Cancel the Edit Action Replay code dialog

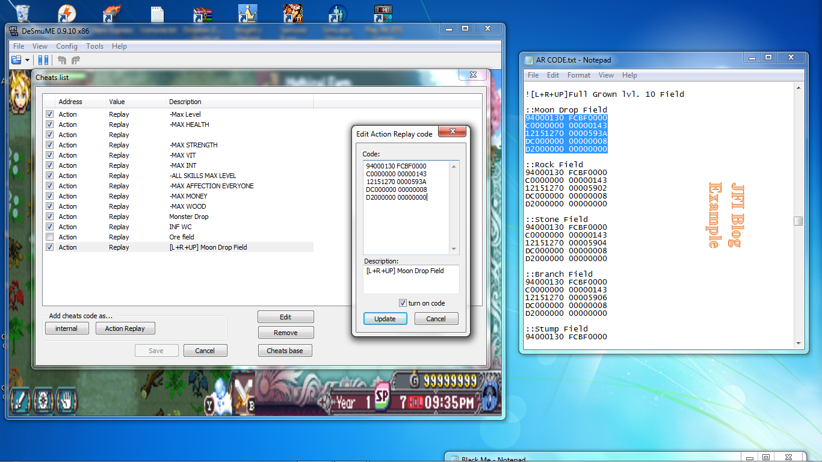coord(436,319)
